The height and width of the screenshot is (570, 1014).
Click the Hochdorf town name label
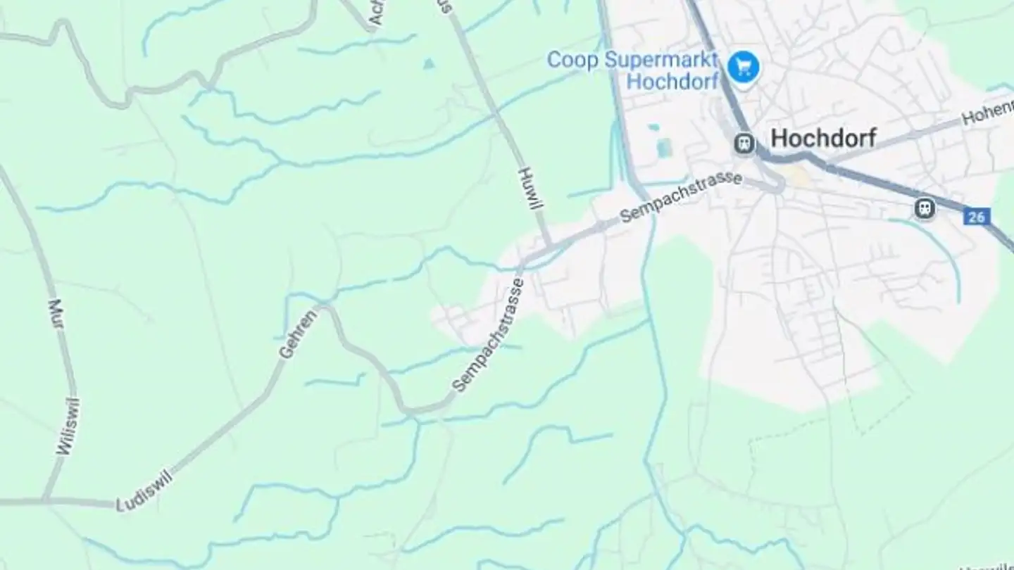click(x=824, y=138)
